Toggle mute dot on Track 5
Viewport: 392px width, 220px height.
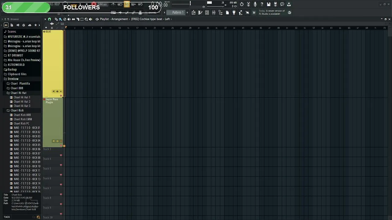pyautogui.click(x=61, y=175)
